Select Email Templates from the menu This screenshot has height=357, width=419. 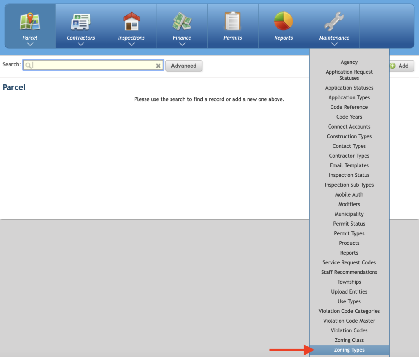point(349,165)
